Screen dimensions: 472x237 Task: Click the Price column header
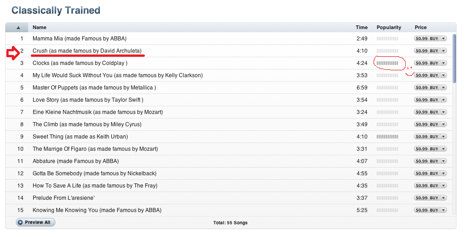[421, 28]
